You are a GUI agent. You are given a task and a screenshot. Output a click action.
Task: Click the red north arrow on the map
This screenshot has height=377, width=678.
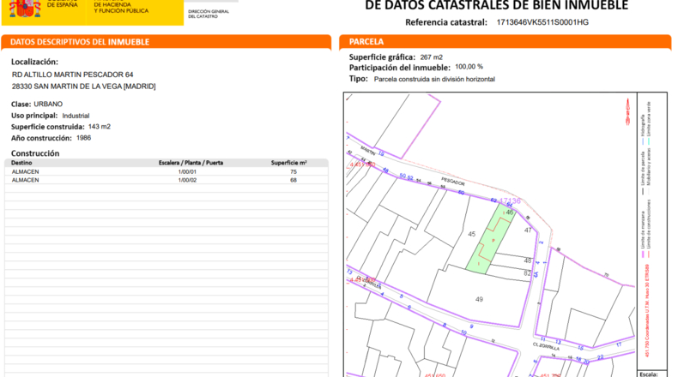click(x=628, y=112)
